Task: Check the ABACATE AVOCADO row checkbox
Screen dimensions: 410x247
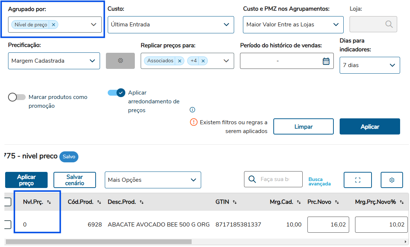Action: coord(7,224)
